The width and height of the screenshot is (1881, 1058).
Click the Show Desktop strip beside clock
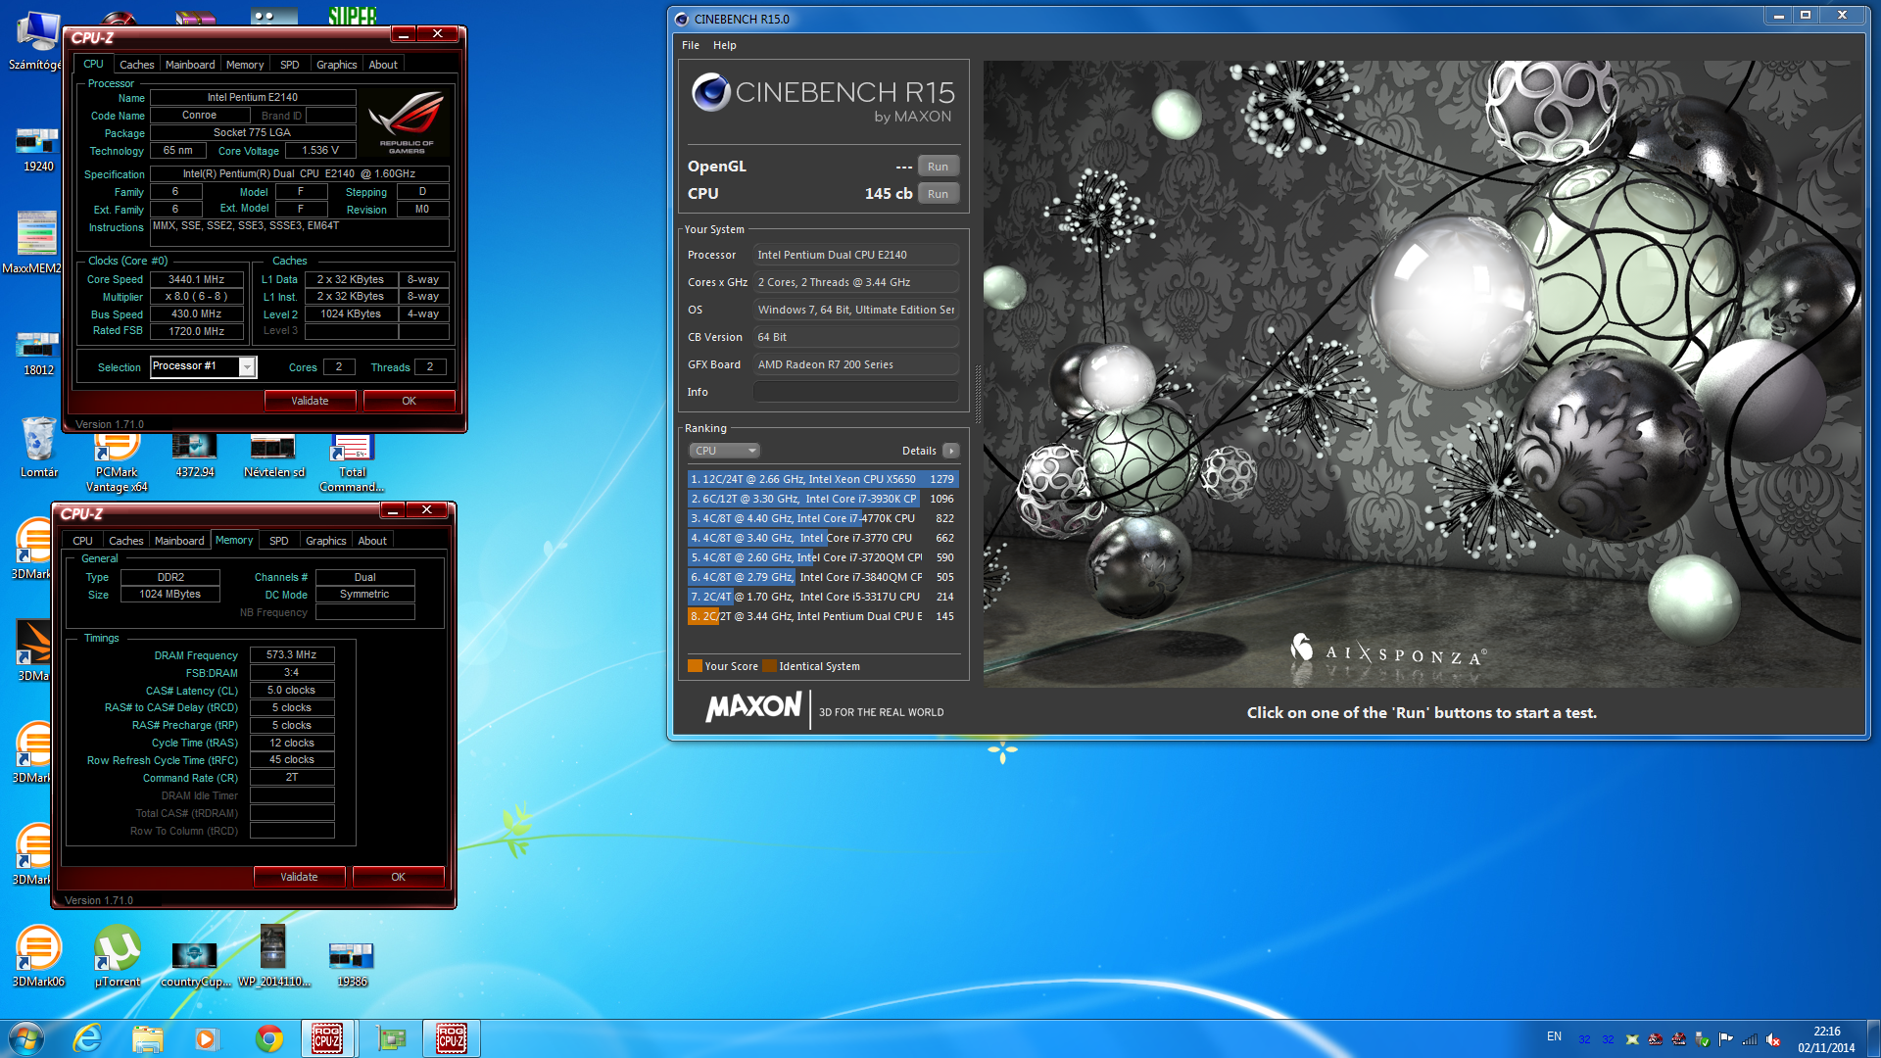(1873, 1038)
